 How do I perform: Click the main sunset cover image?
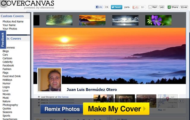point(109,56)
